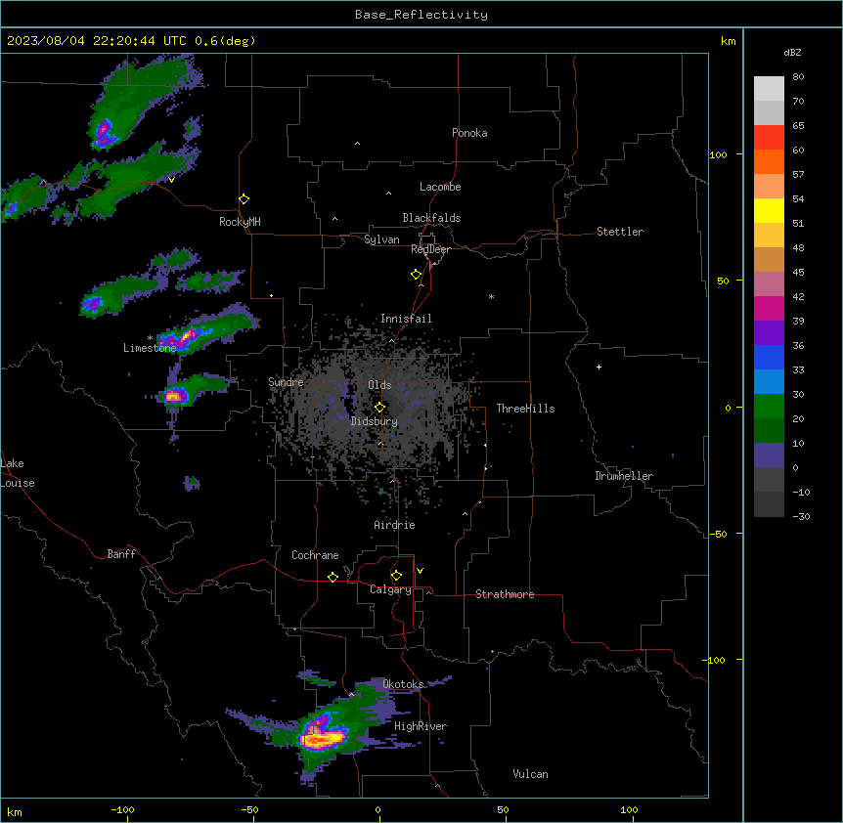843x823 pixels.
Task: Click the Base_Reflectivity title text
Action: click(x=421, y=15)
